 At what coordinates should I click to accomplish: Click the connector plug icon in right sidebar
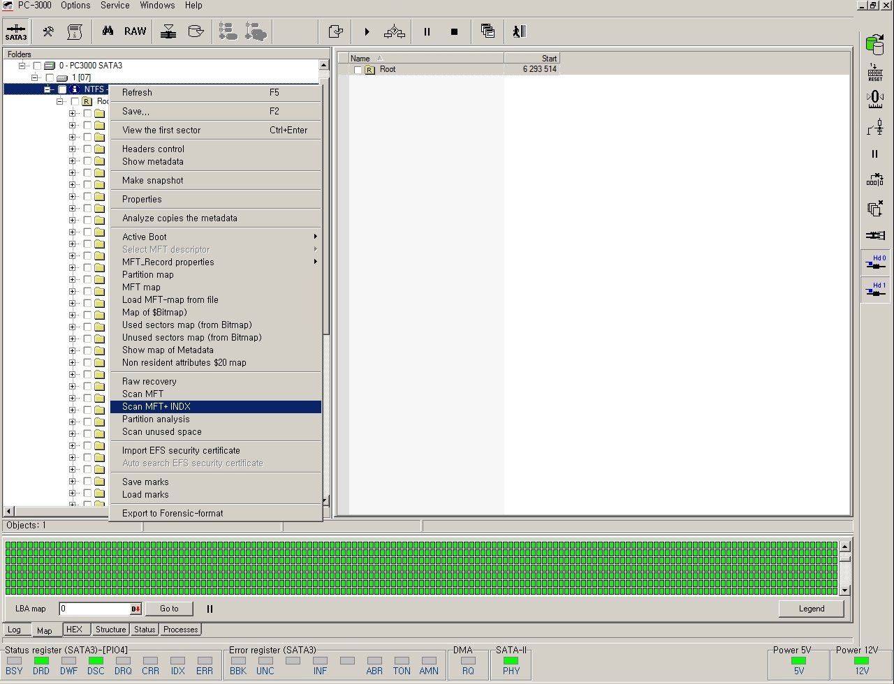tap(875, 235)
